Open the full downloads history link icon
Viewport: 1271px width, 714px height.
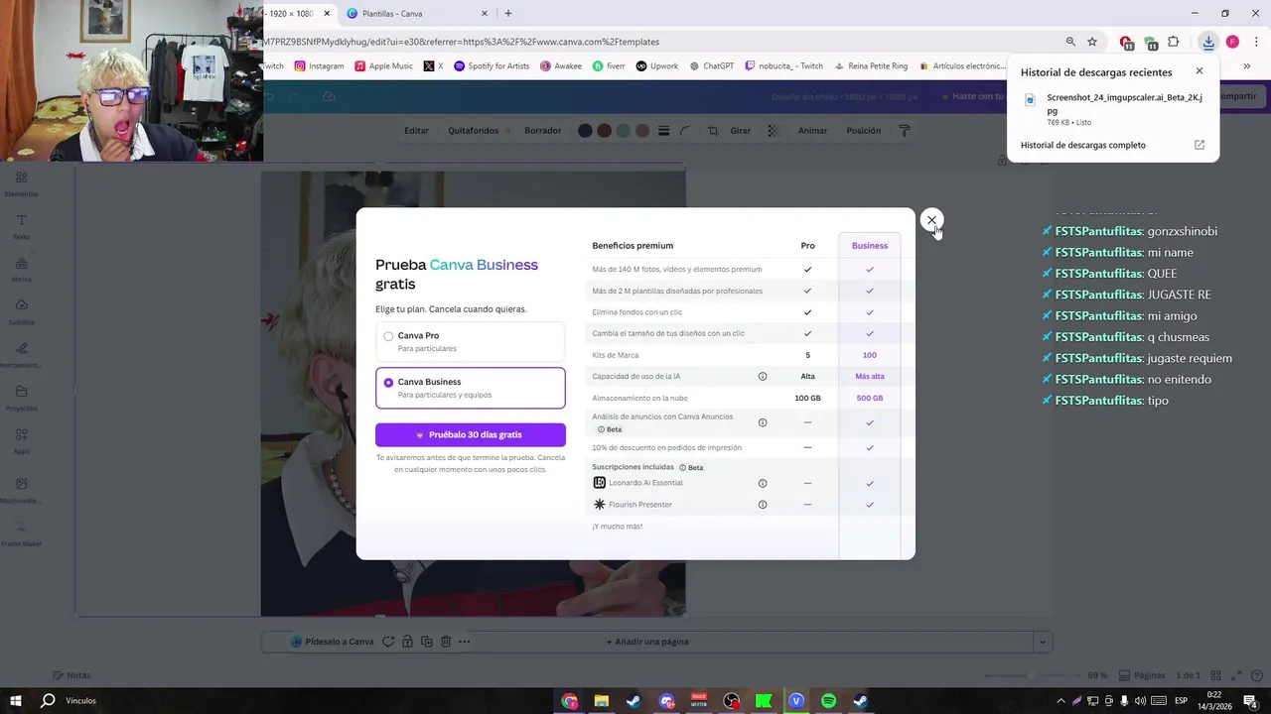[1200, 145]
